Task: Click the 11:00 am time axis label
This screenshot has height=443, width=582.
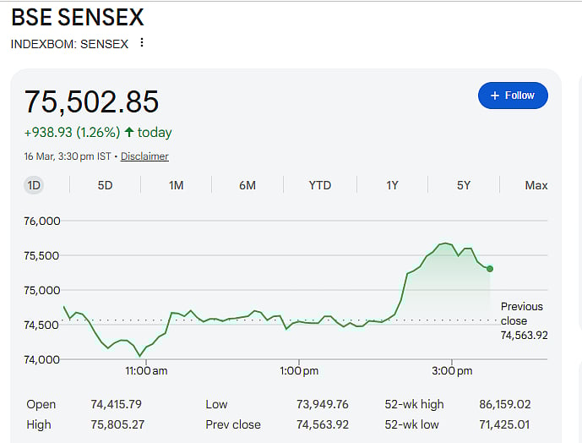Action: pos(146,370)
